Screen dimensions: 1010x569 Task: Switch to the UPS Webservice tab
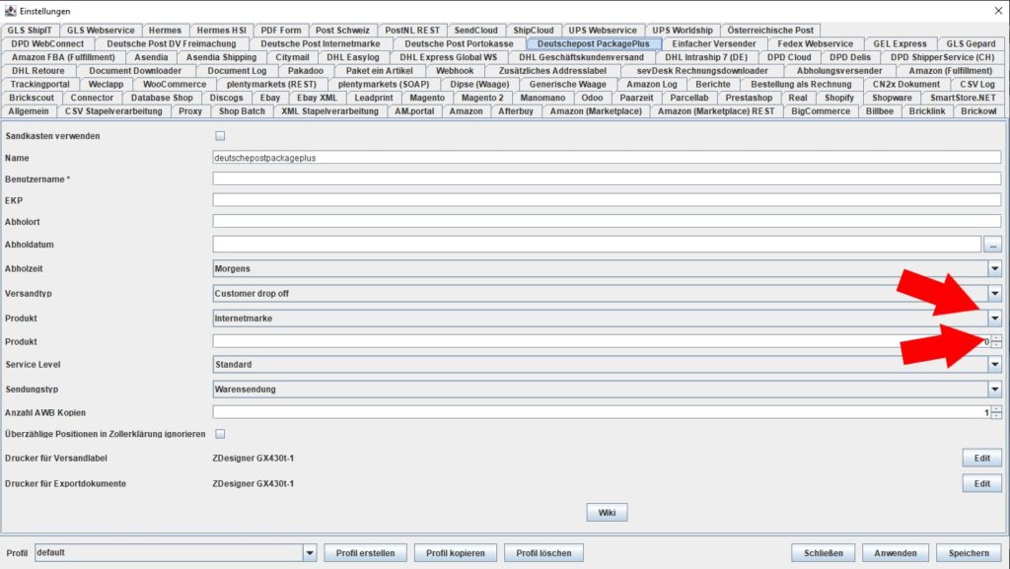[x=603, y=31]
